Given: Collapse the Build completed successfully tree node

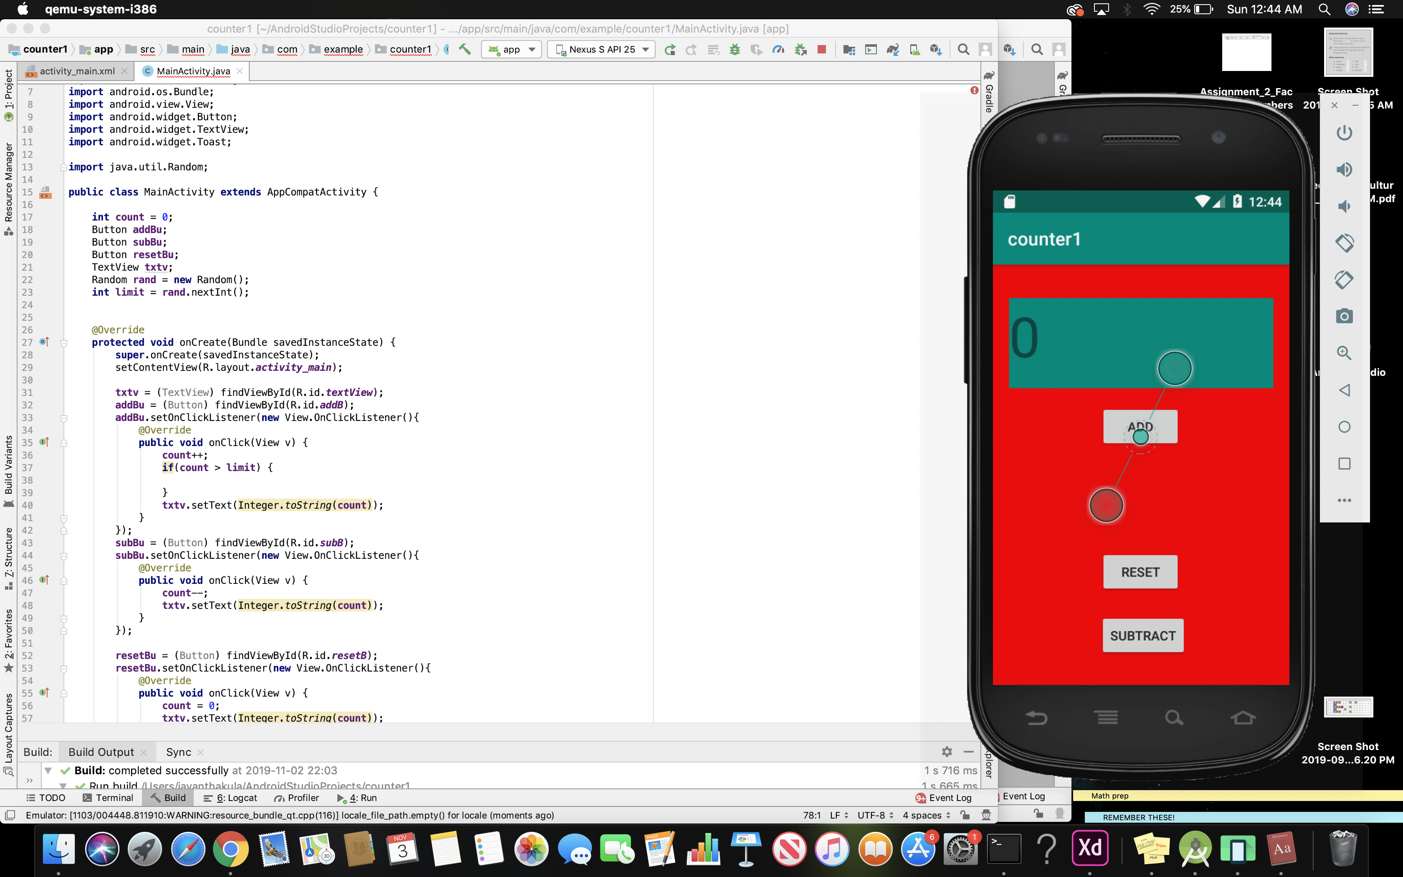Looking at the screenshot, I should (49, 770).
